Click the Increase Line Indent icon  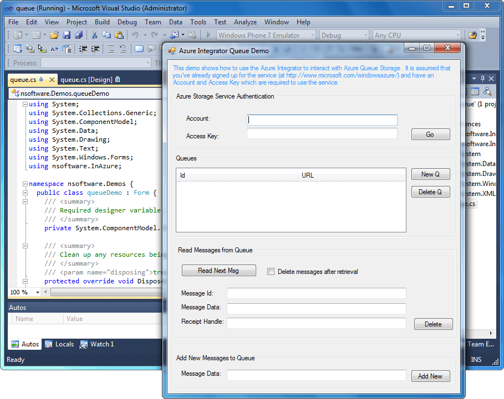click(95, 49)
